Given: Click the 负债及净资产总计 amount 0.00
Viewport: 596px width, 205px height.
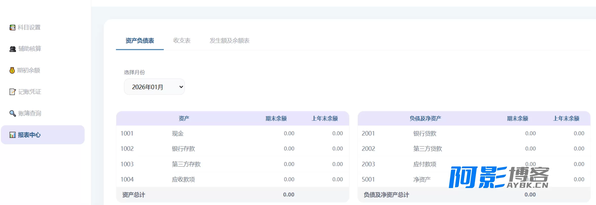Looking at the screenshot, I should (x=530, y=195).
